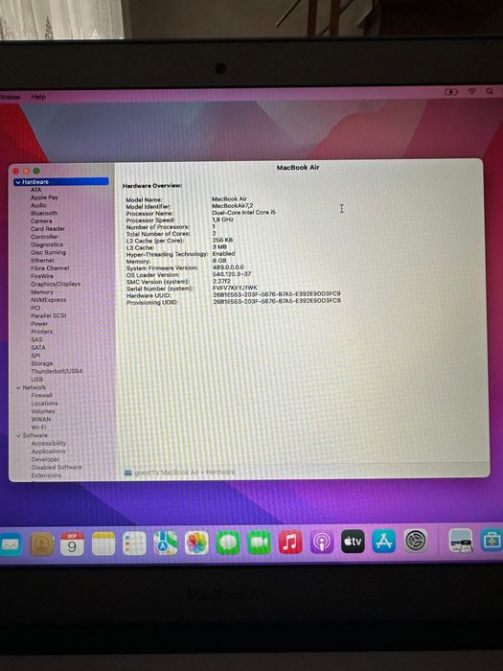Open the Photos app in the Dock

[196, 543]
